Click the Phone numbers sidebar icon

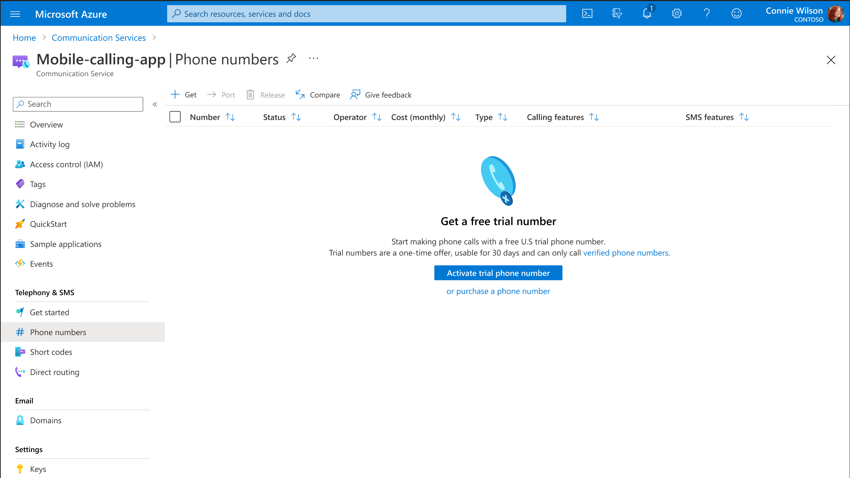click(20, 331)
